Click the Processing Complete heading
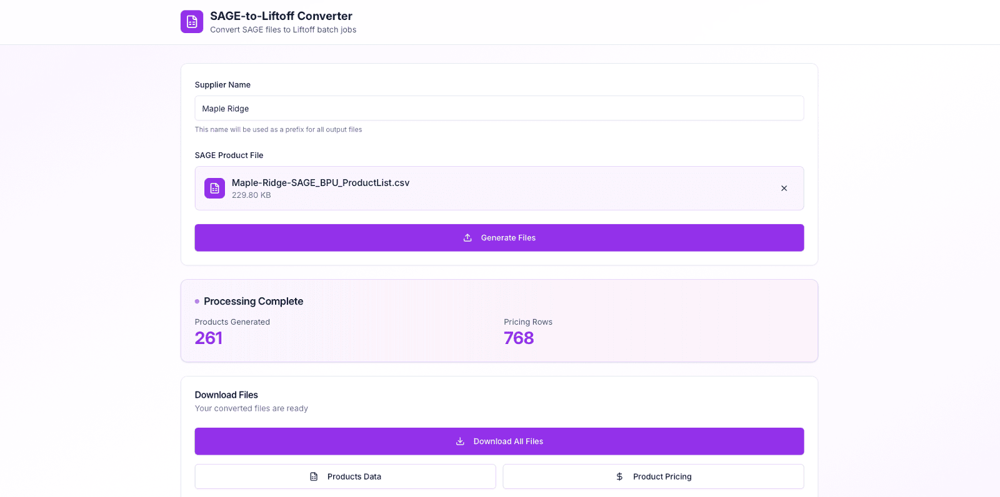Viewport: 1000px width, 497px height. [253, 301]
